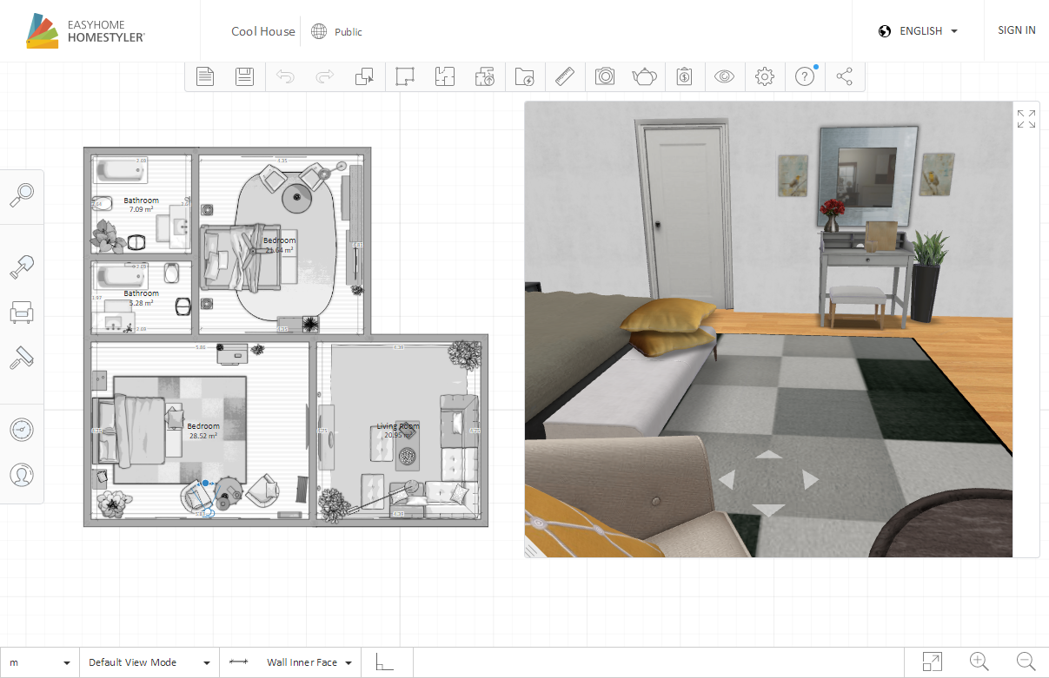
Task: Open the Default View Mode dropdown
Action: [x=149, y=662]
